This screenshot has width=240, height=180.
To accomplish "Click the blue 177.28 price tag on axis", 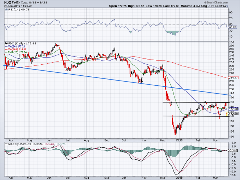I will click(x=233, y=109).
